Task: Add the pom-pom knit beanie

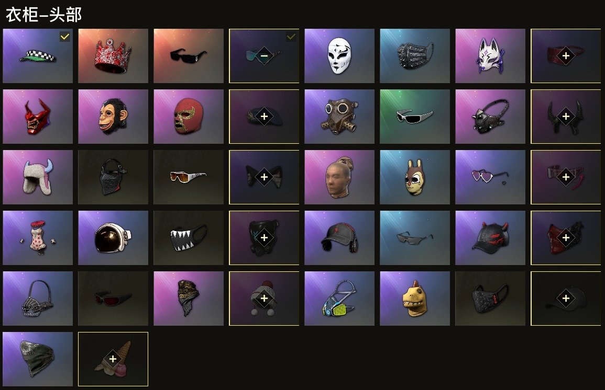Action: (x=264, y=299)
